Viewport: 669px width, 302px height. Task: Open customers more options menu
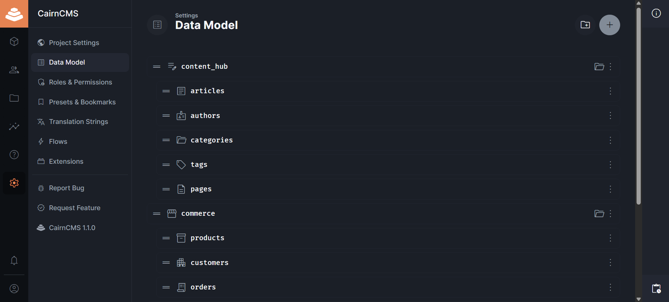coord(610,263)
